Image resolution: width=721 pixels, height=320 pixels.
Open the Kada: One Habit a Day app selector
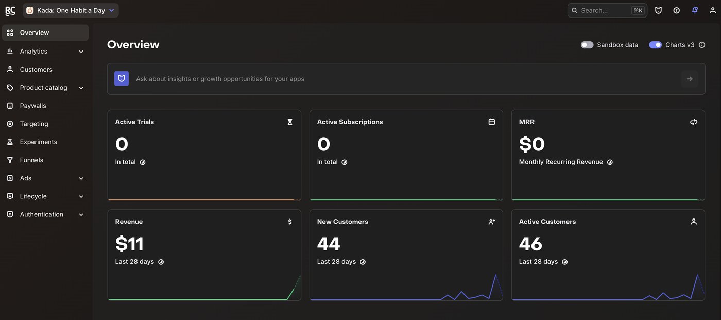71,10
